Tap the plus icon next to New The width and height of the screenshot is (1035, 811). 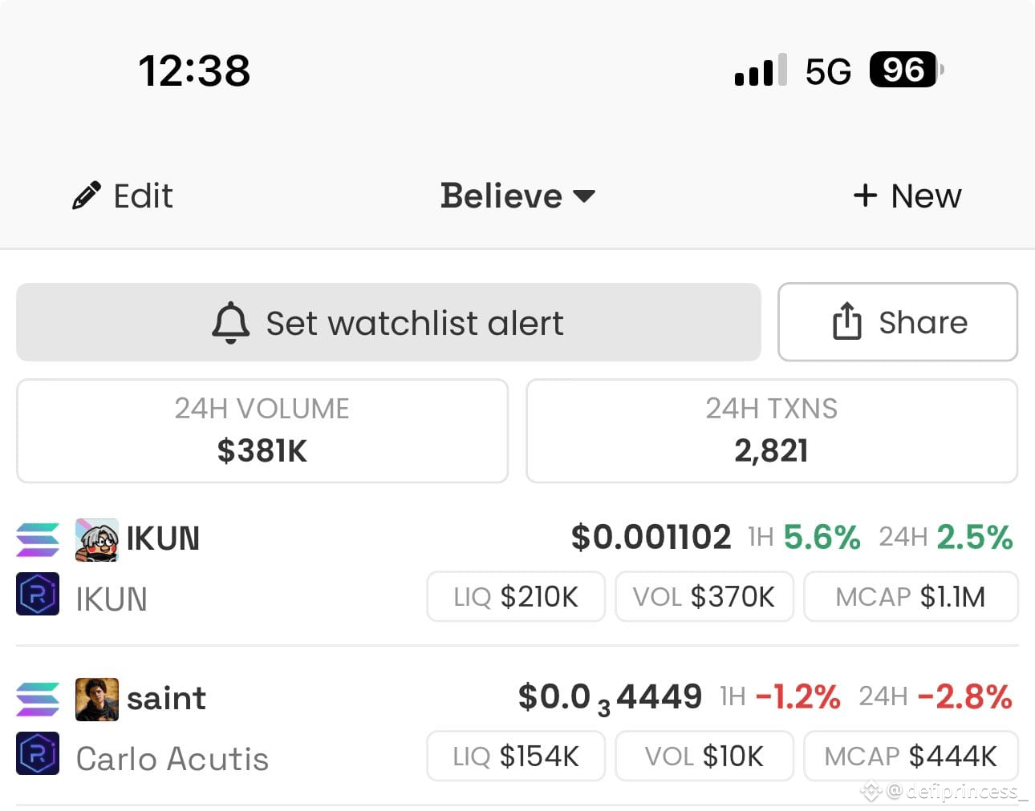(865, 195)
